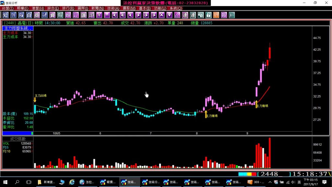Jump to first with the bar-left arrow icon
Viewport: 332px width, 187px height.
115,15
